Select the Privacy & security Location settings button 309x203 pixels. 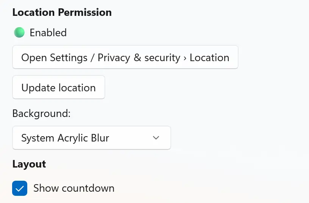(125, 58)
